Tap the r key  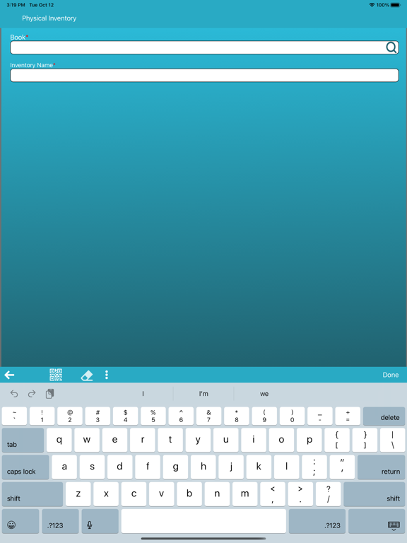click(x=143, y=440)
